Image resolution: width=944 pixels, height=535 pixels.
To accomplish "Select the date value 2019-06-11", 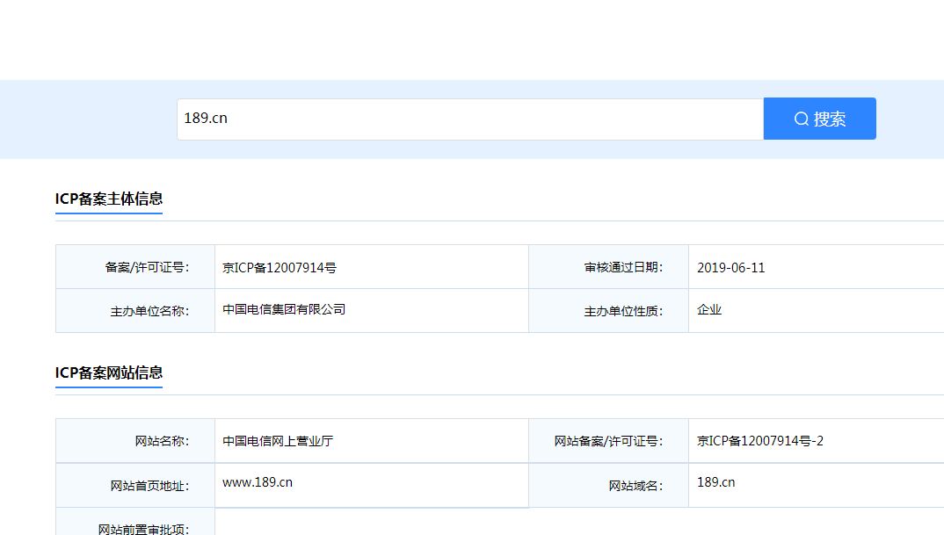I will point(731,268).
